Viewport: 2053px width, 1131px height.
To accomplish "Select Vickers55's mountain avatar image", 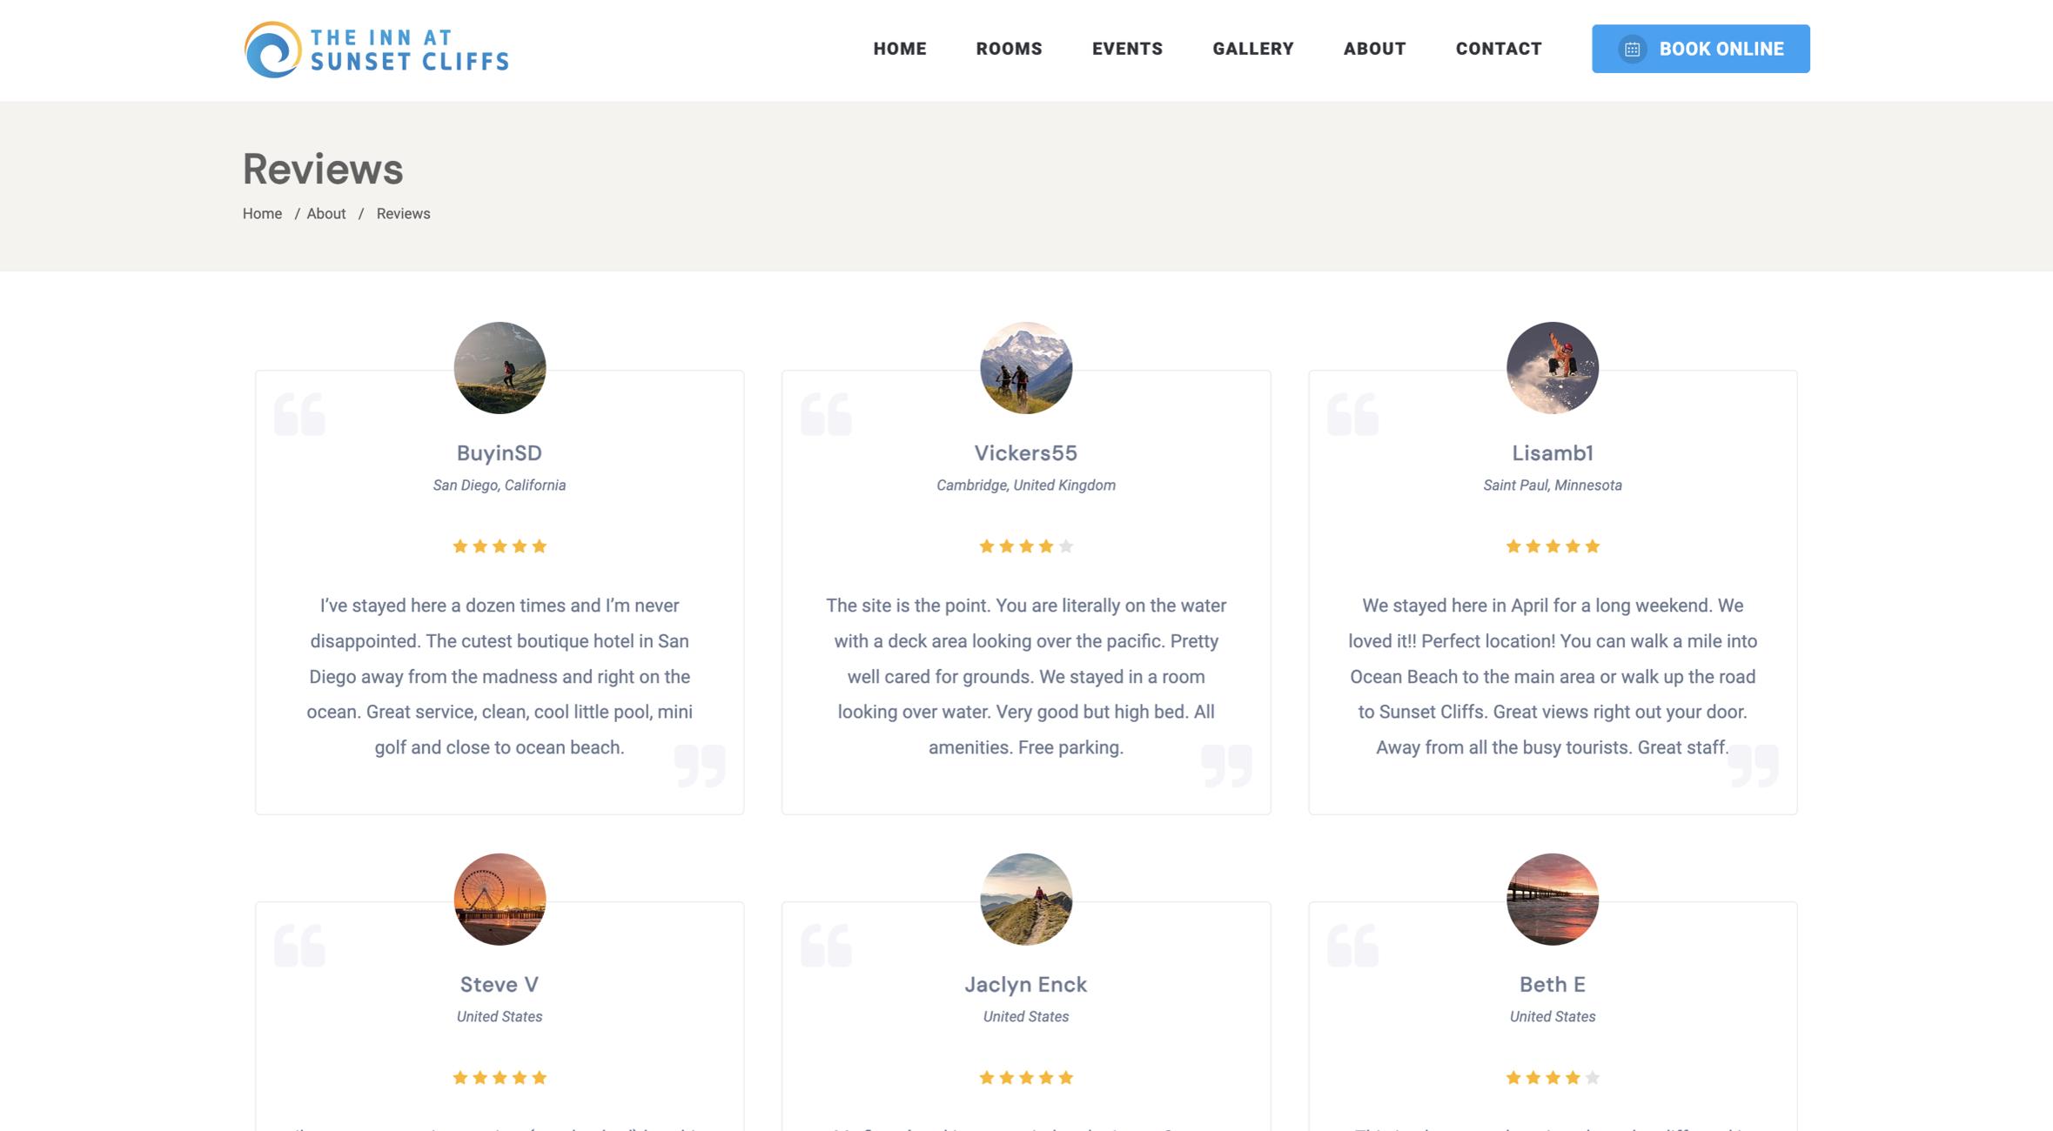I will pyautogui.click(x=1026, y=368).
